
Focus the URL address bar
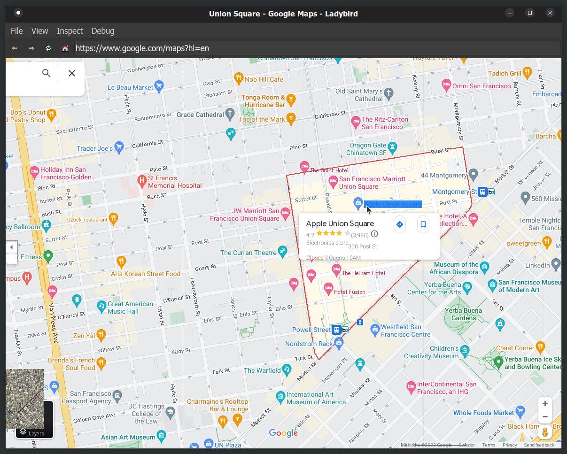click(x=317, y=48)
